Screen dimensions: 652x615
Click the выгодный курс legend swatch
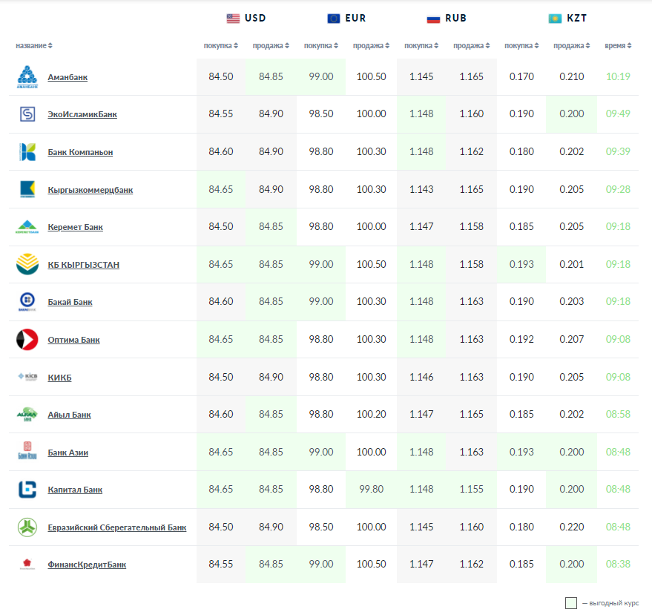point(570,603)
